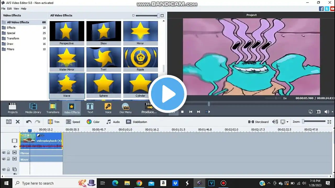
Task: Open Facebook page icon
Action: pyautogui.click(x=321, y=9)
